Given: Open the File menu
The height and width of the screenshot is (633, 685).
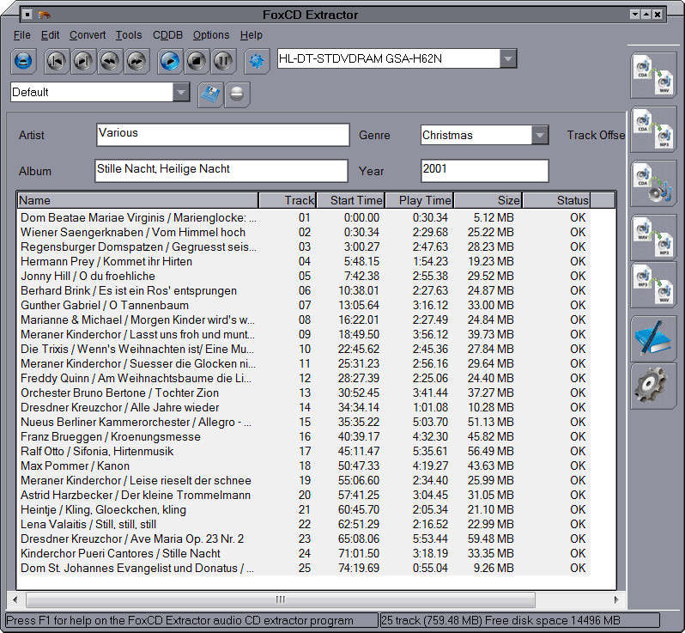Looking at the screenshot, I should (x=21, y=35).
